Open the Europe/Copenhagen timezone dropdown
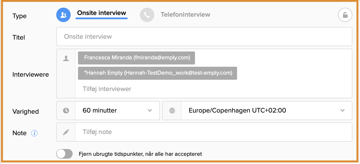360x164 pixels. tap(266, 111)
